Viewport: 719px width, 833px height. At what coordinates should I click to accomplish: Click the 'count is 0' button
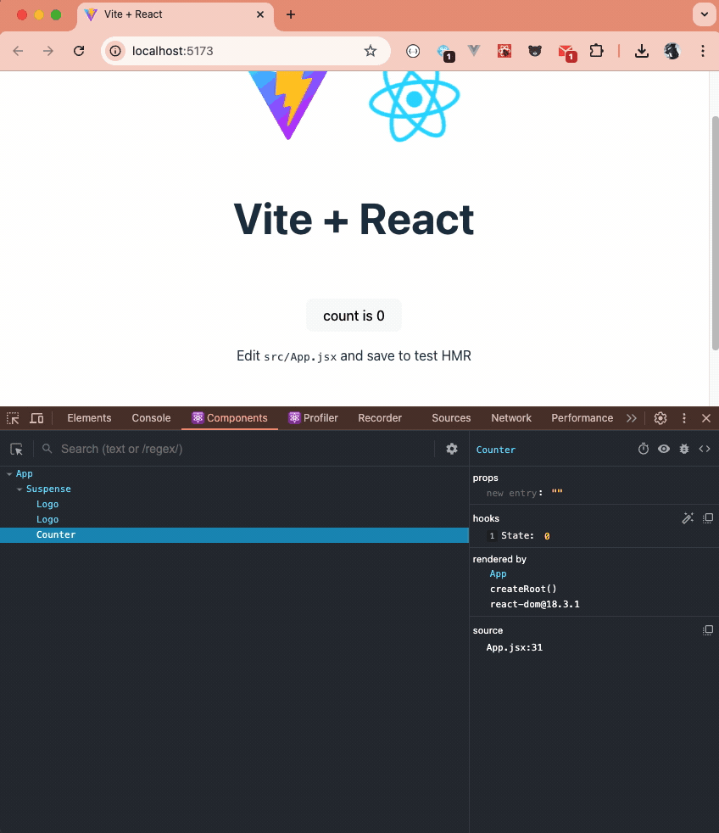coord(354,316)
